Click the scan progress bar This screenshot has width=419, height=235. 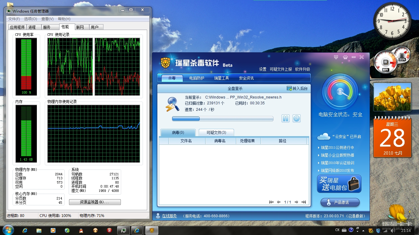tap(223, 119)
